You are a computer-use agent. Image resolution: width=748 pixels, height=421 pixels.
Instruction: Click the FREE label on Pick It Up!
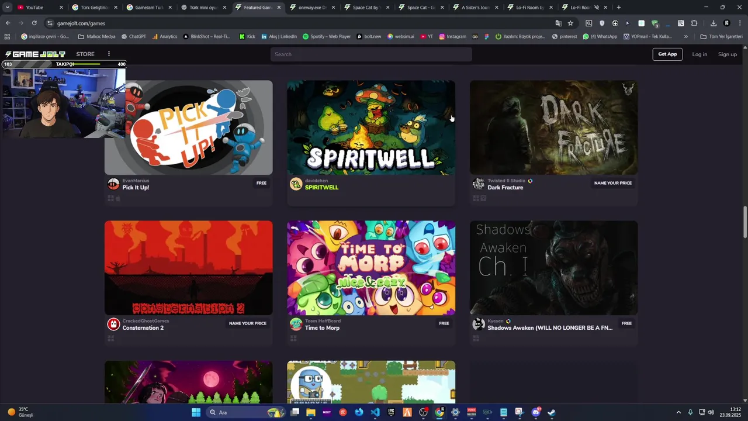261,183
